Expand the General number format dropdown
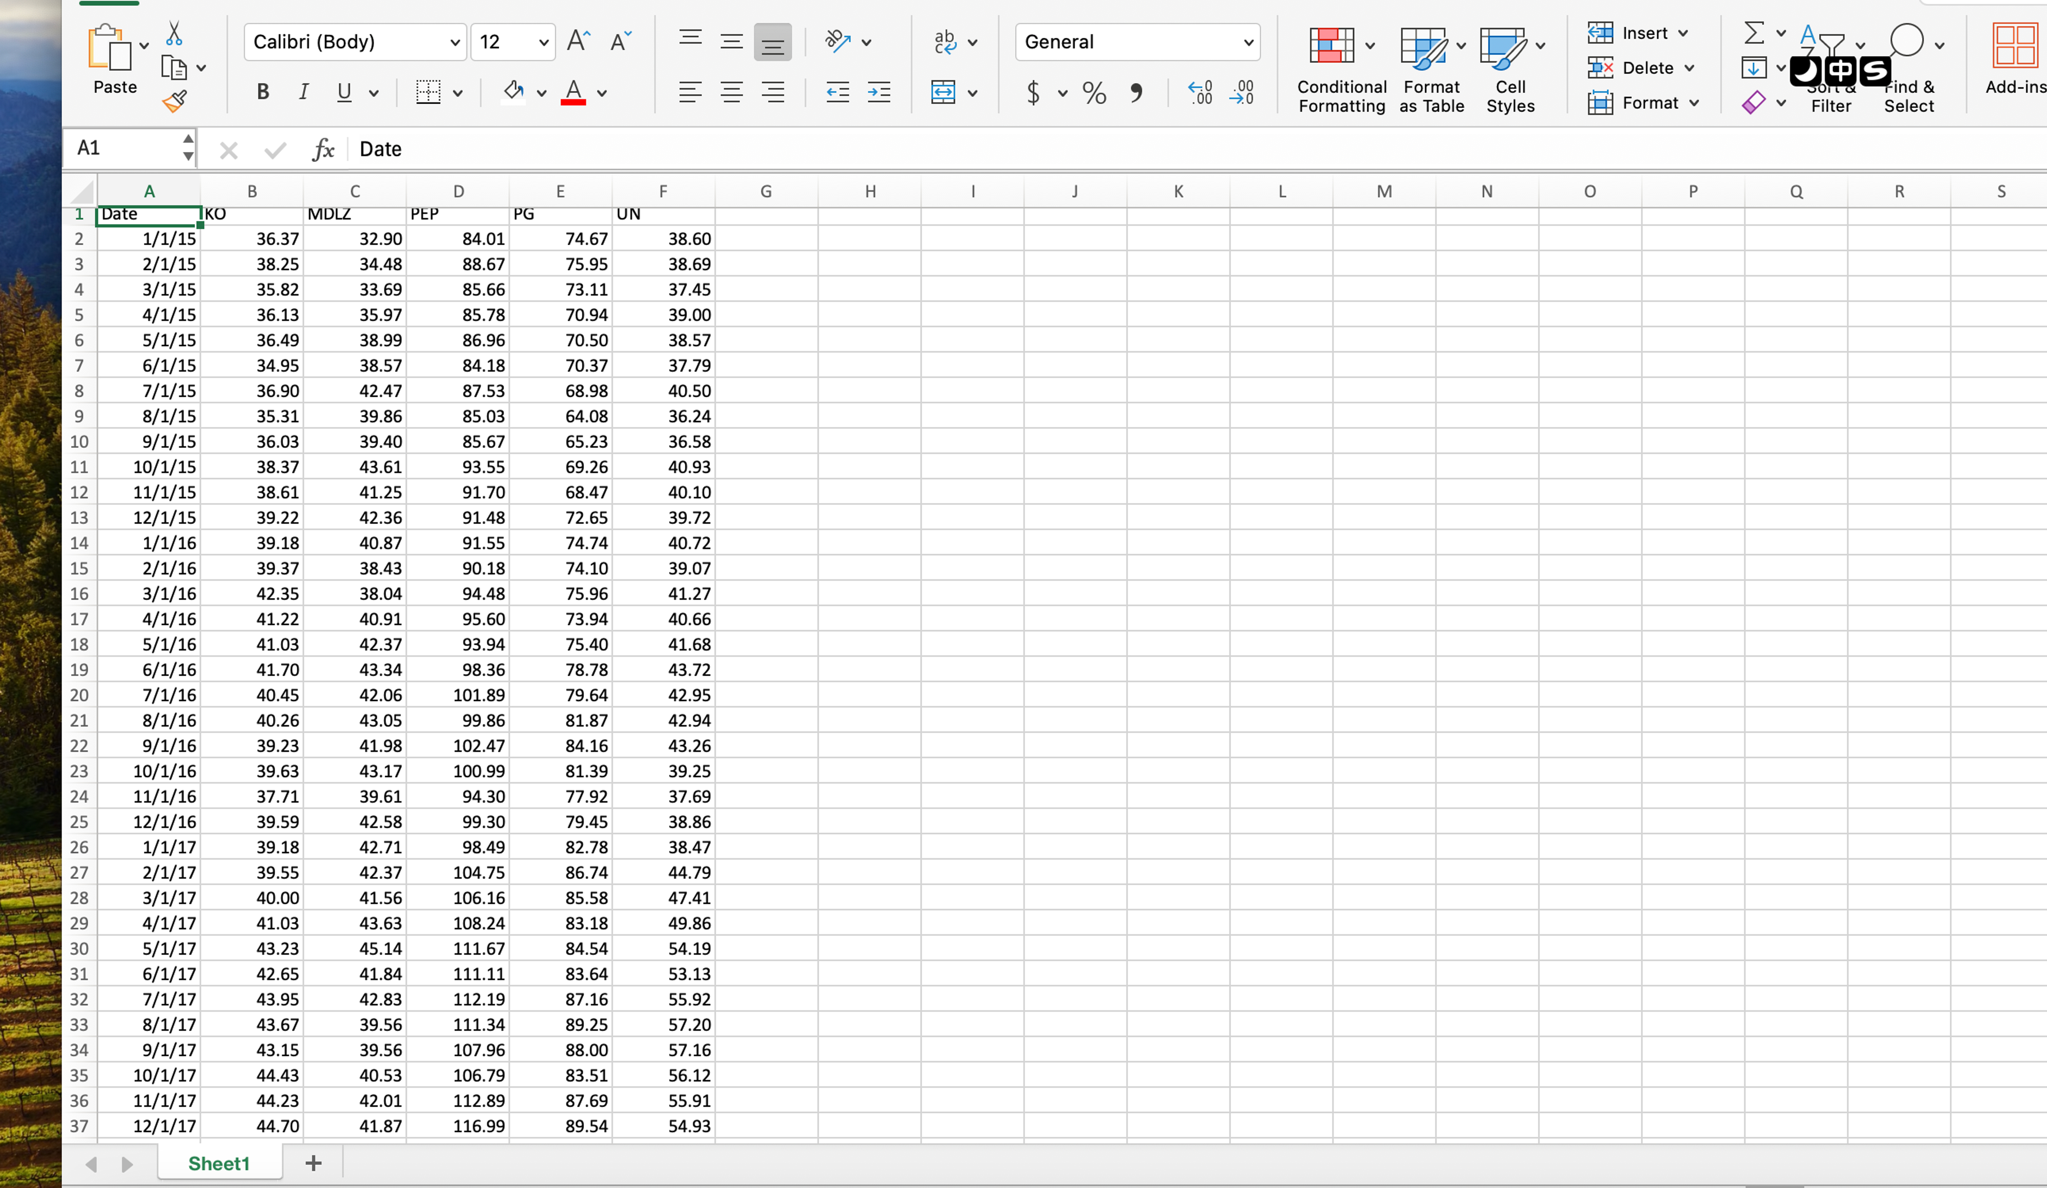The image size is (2047, 1188). click(x=1248, y=42)
